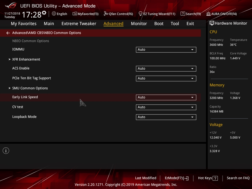Click the Search question mark icon
Screen dimensions: 252x189
point(183,14)
